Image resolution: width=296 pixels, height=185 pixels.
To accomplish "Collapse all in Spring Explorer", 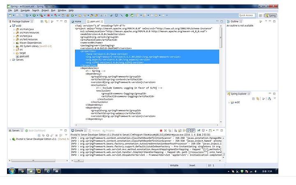I will click(x=253, y=98).
